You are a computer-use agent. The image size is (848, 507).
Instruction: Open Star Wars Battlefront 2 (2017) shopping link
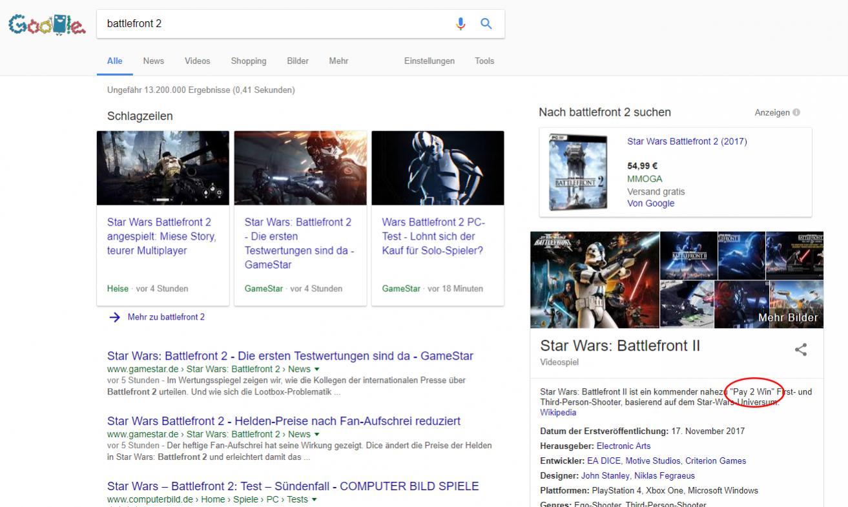tap(687, 141)
